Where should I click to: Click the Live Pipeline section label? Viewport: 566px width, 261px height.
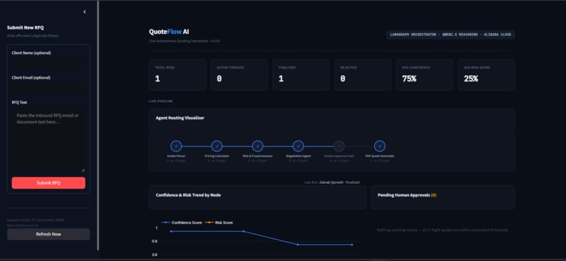[x=161, y=101]
